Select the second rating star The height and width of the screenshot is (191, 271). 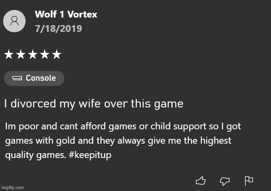[21, 55]
